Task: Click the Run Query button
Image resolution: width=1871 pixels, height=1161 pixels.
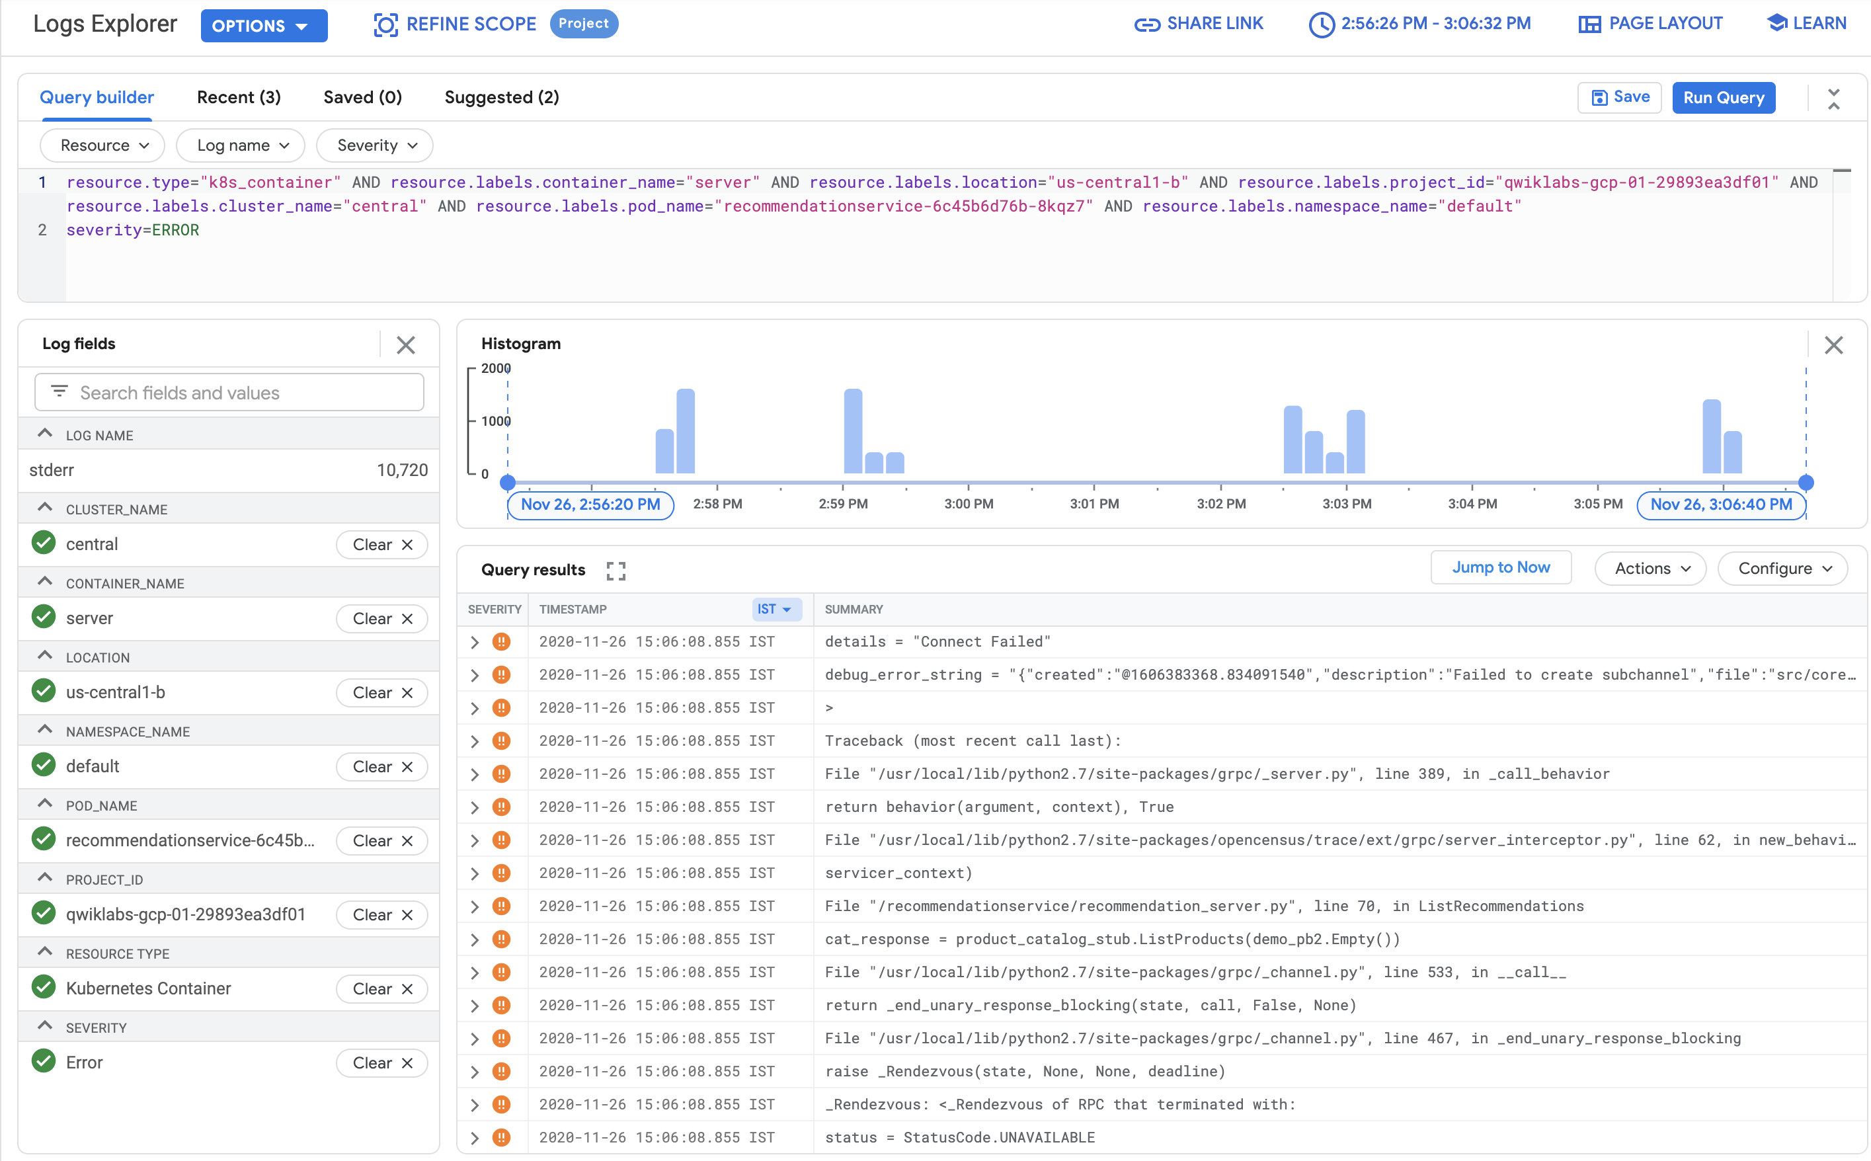Action: (1723, 99)
